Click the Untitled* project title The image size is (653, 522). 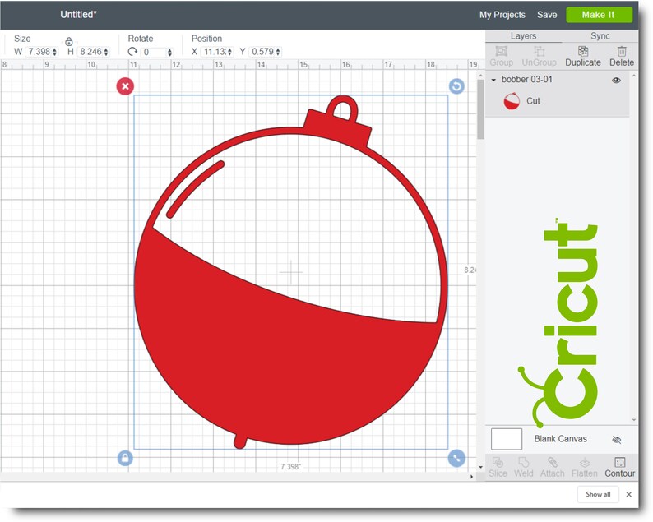click(78, 15)
